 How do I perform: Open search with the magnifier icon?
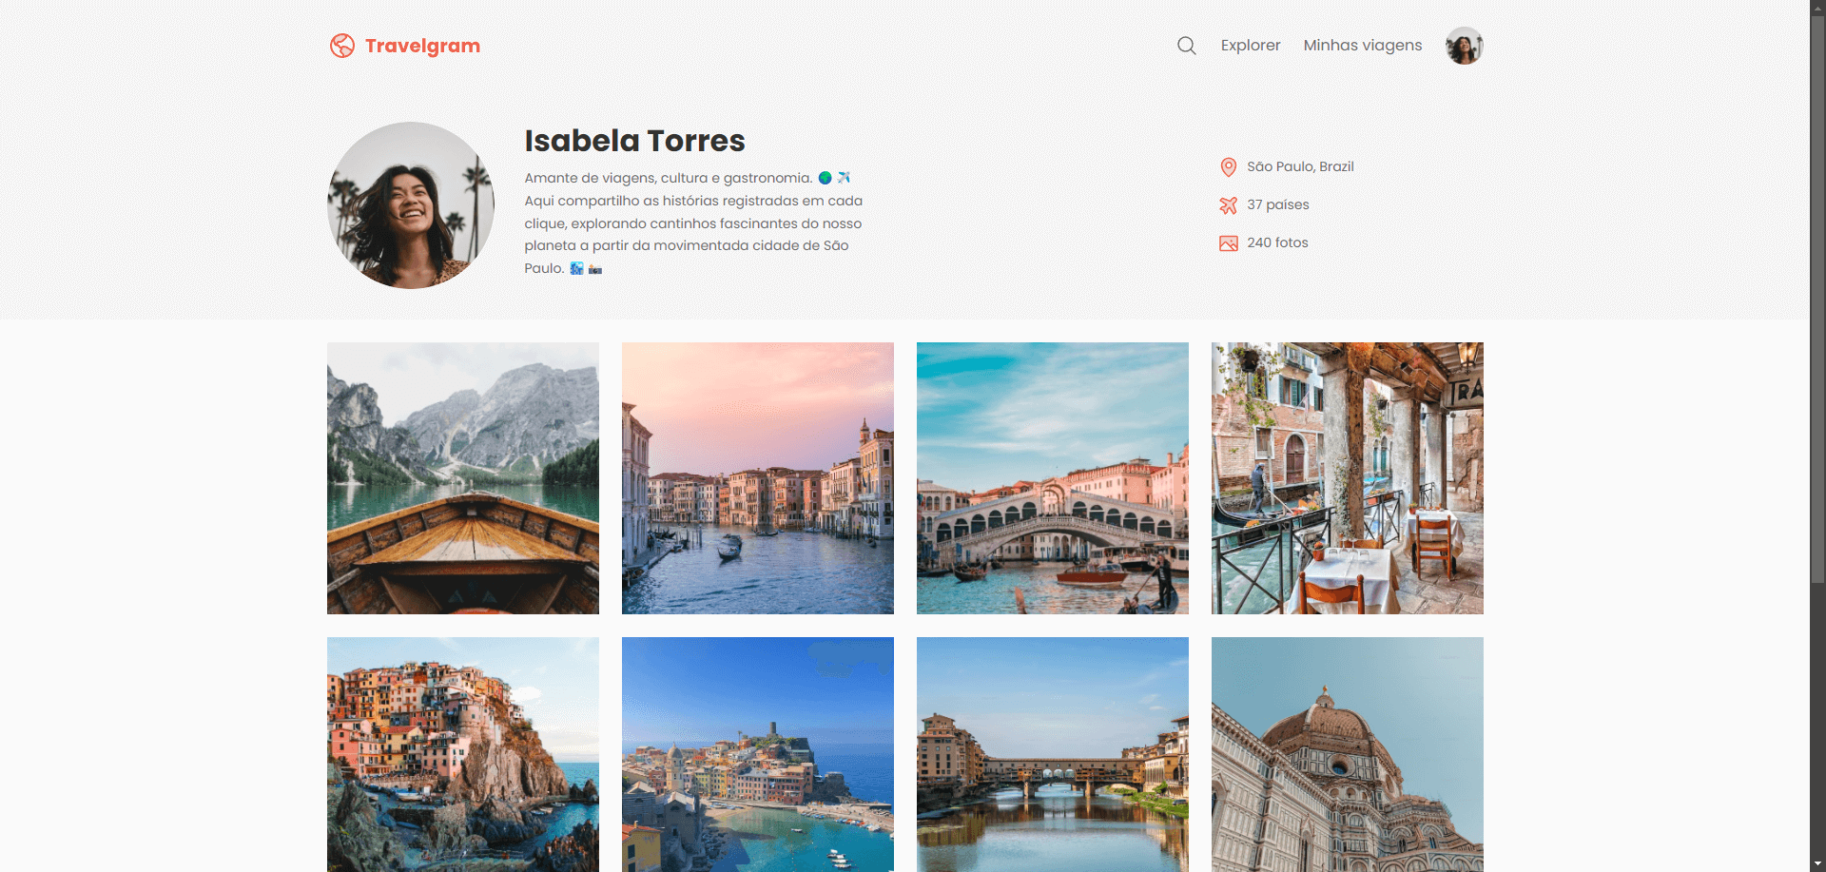coord(1186,46)
